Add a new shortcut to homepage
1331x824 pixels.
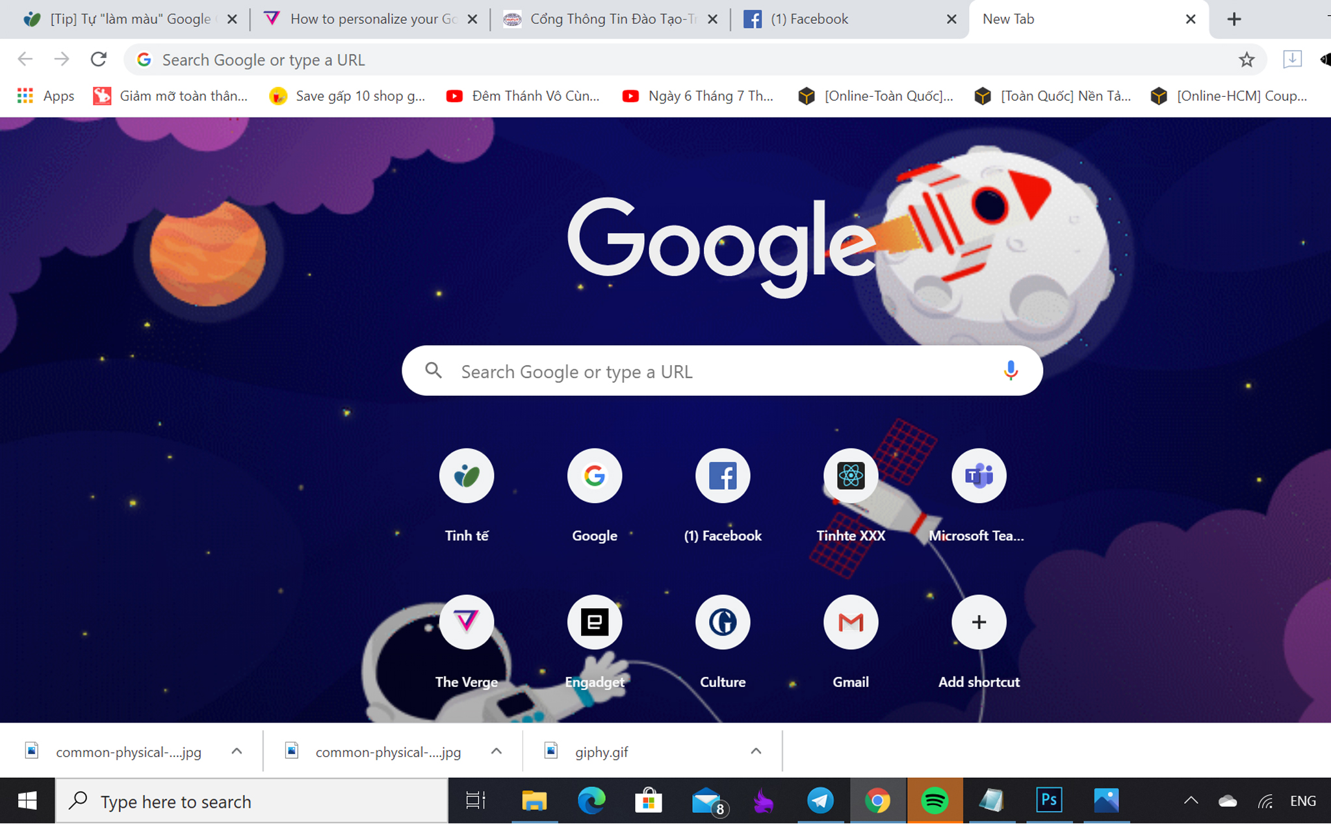coord(978,621)
